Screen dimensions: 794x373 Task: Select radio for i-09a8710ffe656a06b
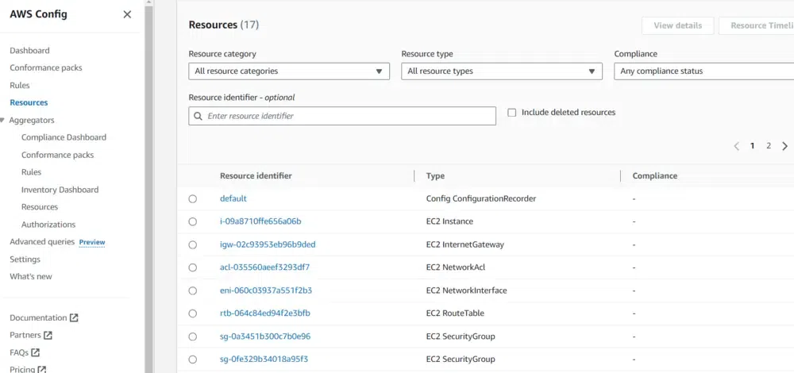[x=192, y=221]
